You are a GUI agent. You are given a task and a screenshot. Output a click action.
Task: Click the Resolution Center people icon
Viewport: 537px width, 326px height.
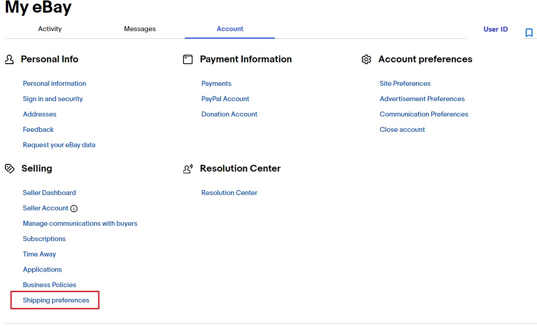pos(188,169)
